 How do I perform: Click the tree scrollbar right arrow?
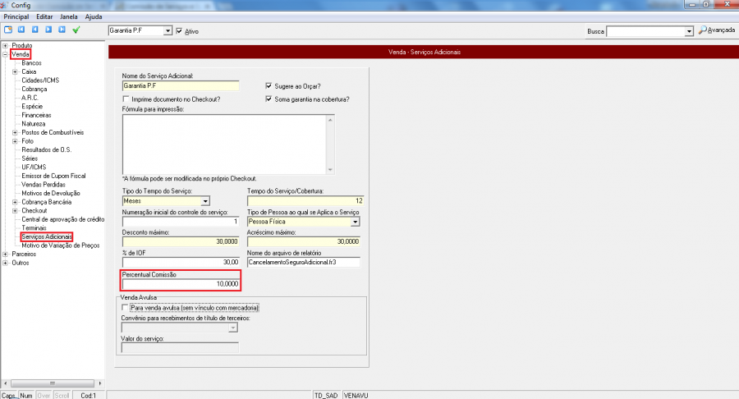click(x=99, y=383)
